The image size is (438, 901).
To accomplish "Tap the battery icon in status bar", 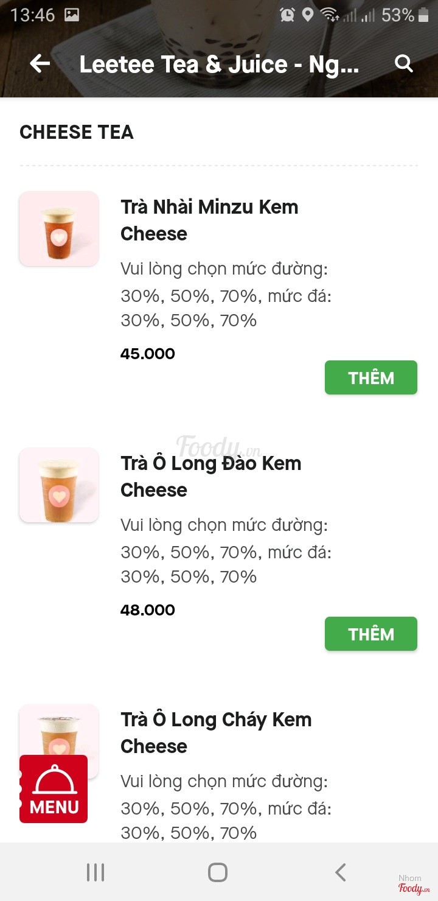I will click(423, 15).
